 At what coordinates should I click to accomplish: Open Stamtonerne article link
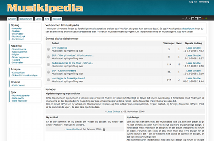pos(19,49)
